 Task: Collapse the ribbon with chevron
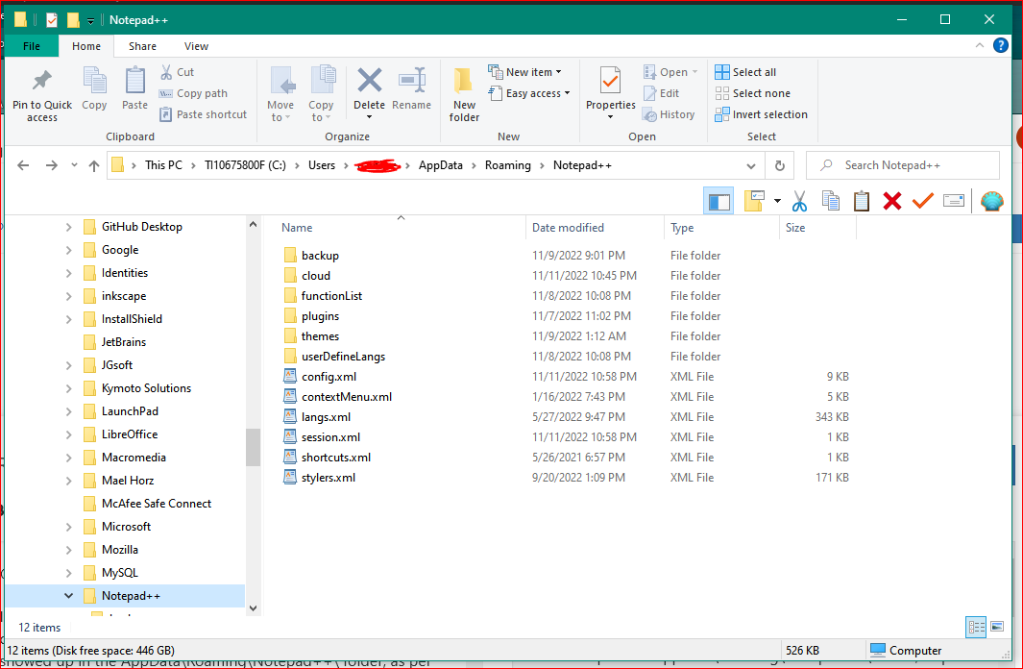tap(979, 45)
